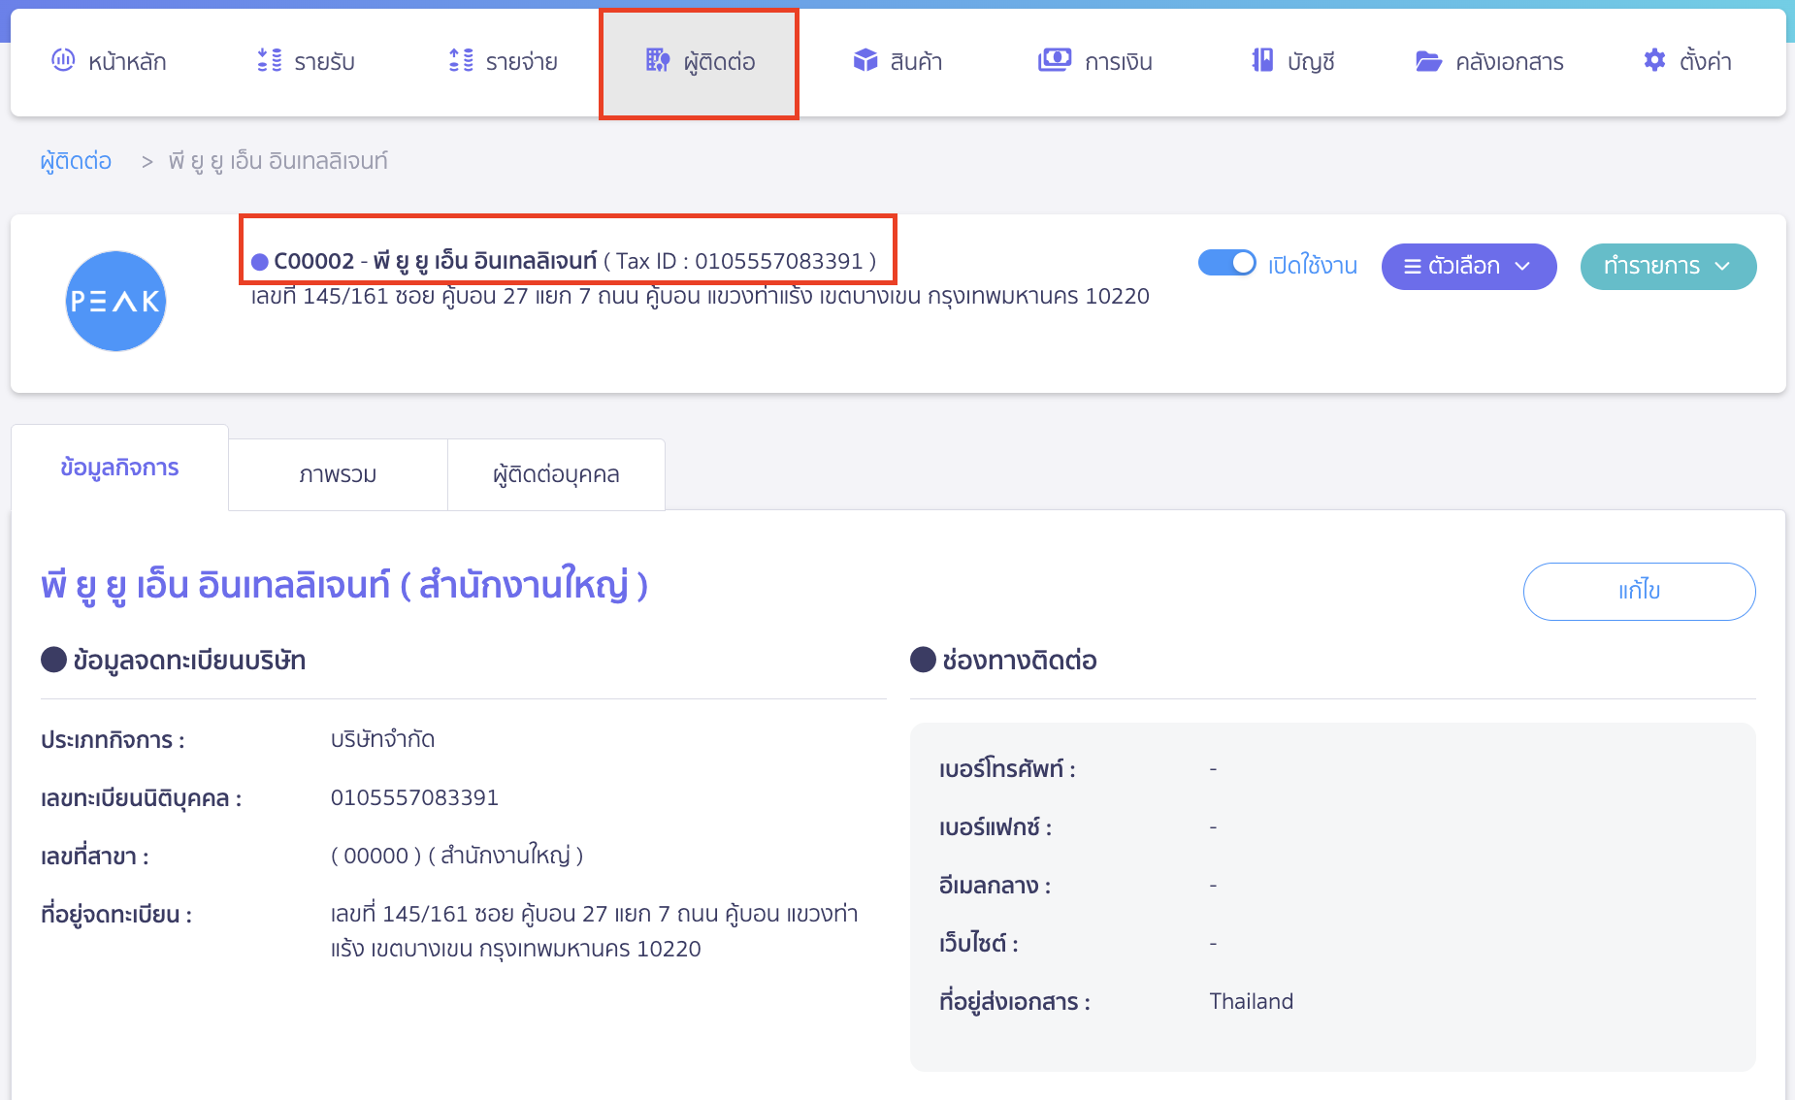Viewport: 1795px width, 1100px height.
Task: Click the บริษัทจำกัด business type value
Action: click(382, 739)
